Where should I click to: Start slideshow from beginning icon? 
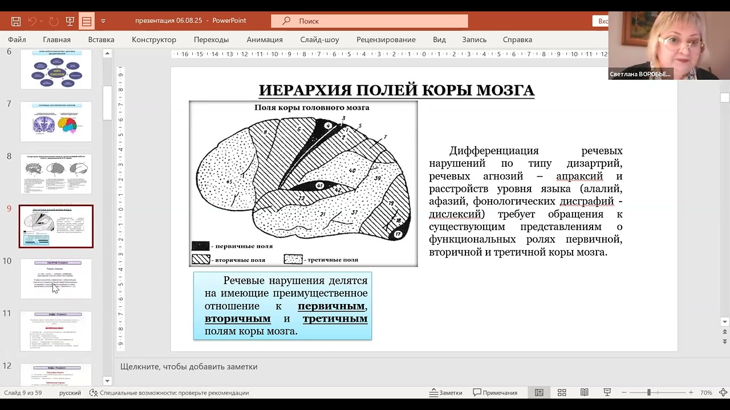click(70, 21)
